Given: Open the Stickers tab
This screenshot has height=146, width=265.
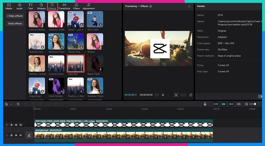Looking at the screenshot, I should (x=41, y=6).
